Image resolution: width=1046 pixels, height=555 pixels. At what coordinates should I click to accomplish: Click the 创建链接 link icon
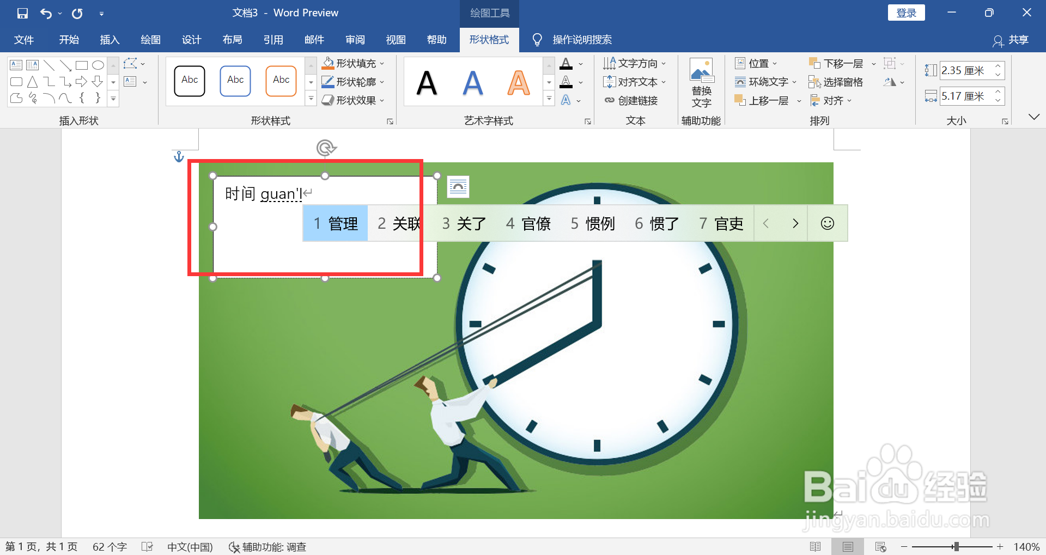click(610, 100)
